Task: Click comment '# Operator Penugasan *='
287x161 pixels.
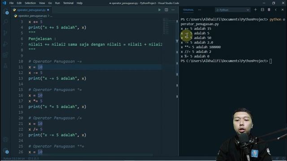Action: pyautogui.click(x=55, y=89)
